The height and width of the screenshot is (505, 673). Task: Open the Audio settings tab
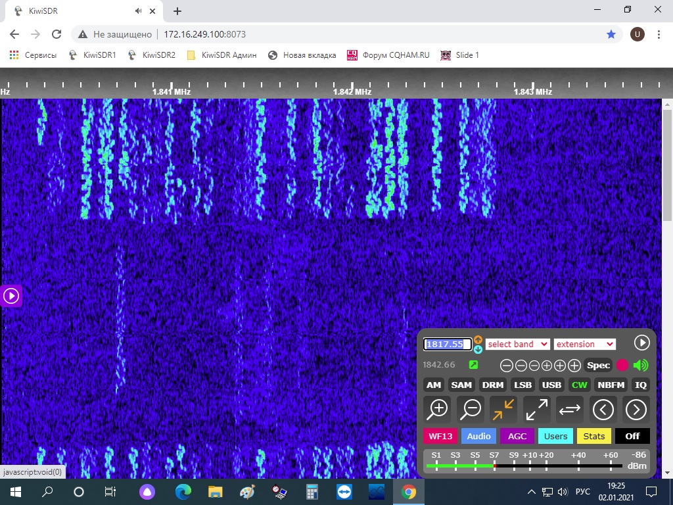coord(478,436)
